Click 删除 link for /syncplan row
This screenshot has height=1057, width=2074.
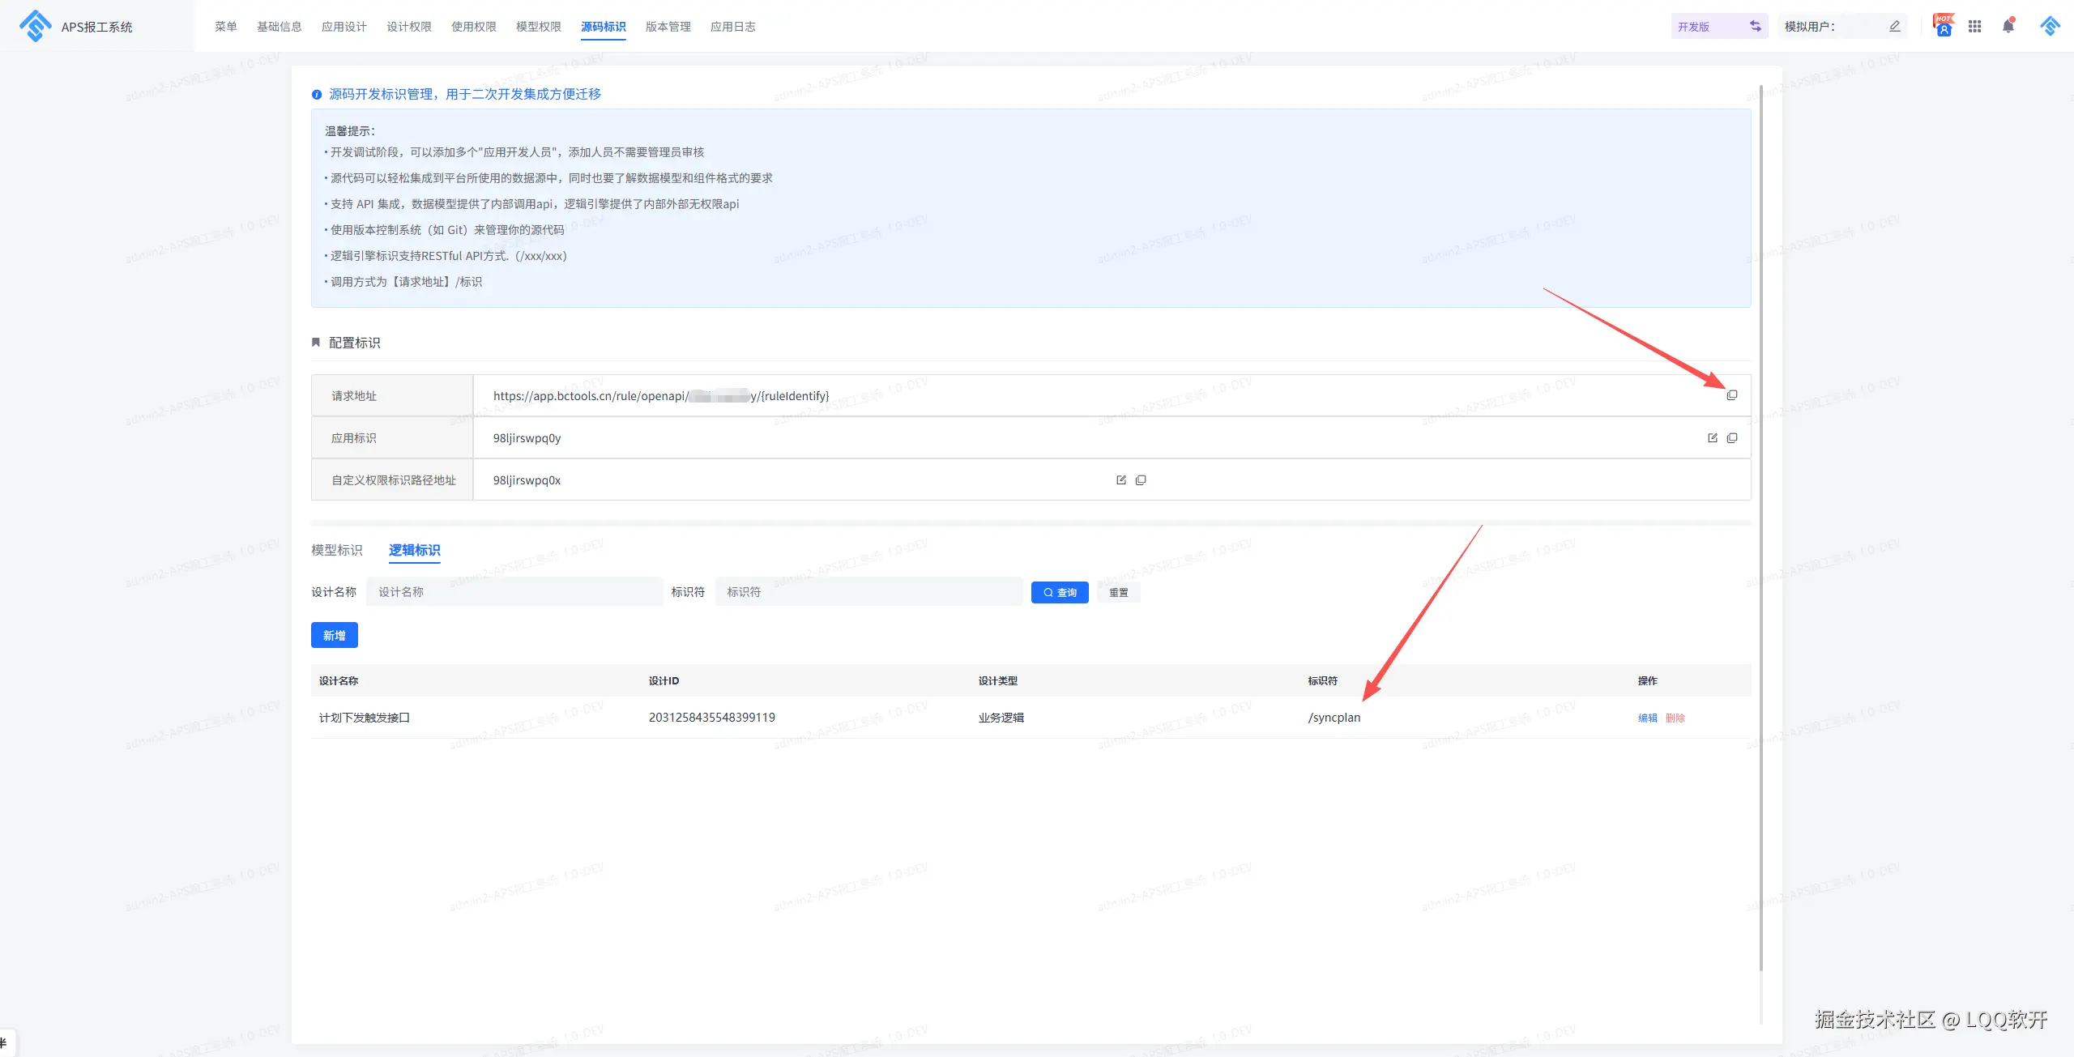pos(1675,718)
